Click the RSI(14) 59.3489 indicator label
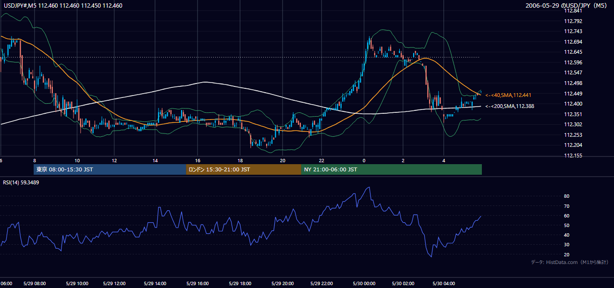Viewport: 614px width, 288px height. pyautogui.click(x=21, y=182)
